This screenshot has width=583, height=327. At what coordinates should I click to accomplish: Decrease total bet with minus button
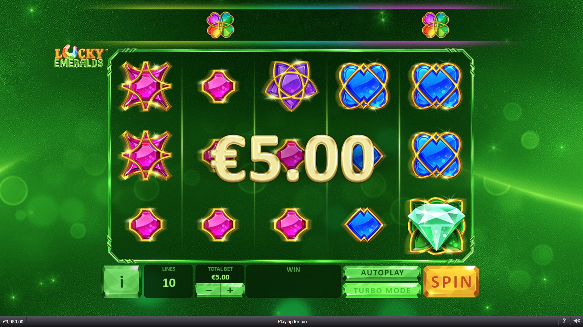[208, 291]
